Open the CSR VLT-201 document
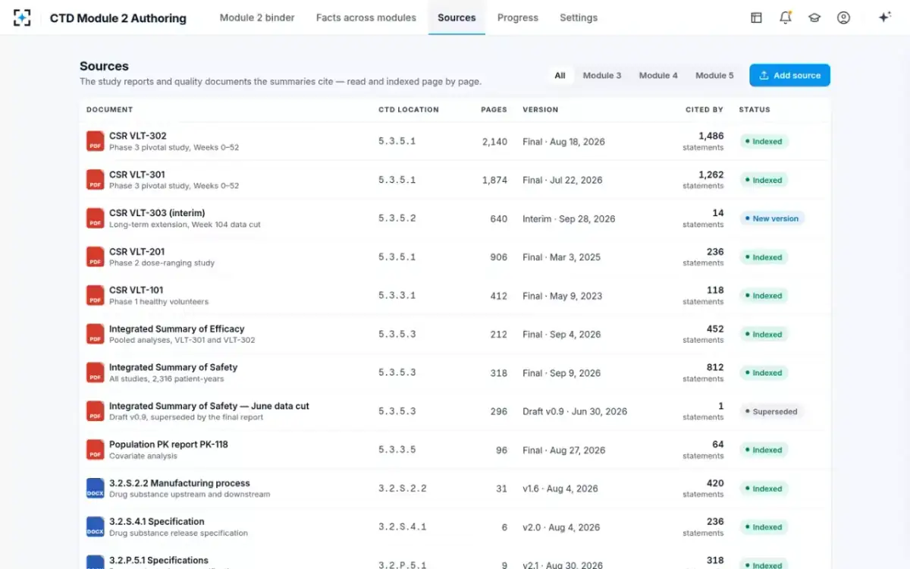Screen dimensions: 910x569 coord(137,252)
